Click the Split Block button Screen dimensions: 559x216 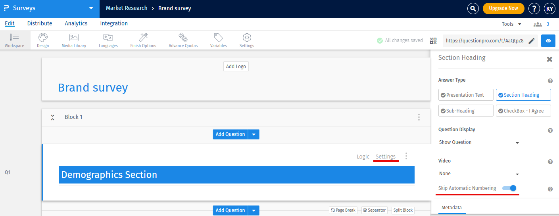tap(403, 210)
